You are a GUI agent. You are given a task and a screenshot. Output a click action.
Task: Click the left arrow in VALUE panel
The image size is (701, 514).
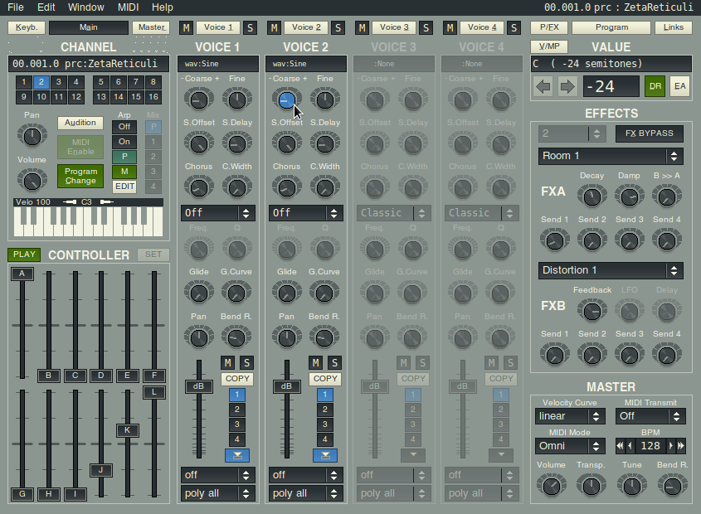point(543,86)
